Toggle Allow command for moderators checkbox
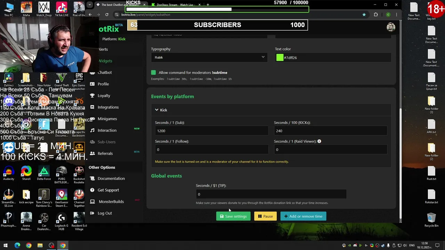The width and height of the screenshot is (445, 250). click(153, 73)
